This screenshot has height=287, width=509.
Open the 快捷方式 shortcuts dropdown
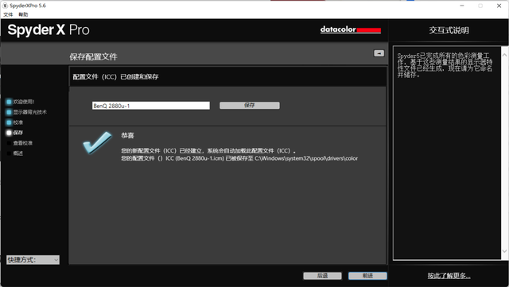[33, 260]
